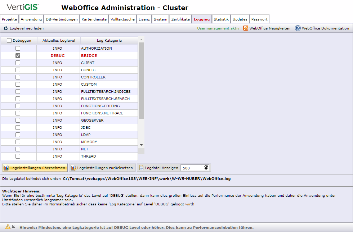Click Logeinstellungen zurücksetzen button
The image size is (353, 232).
click(x=102, y=168)
